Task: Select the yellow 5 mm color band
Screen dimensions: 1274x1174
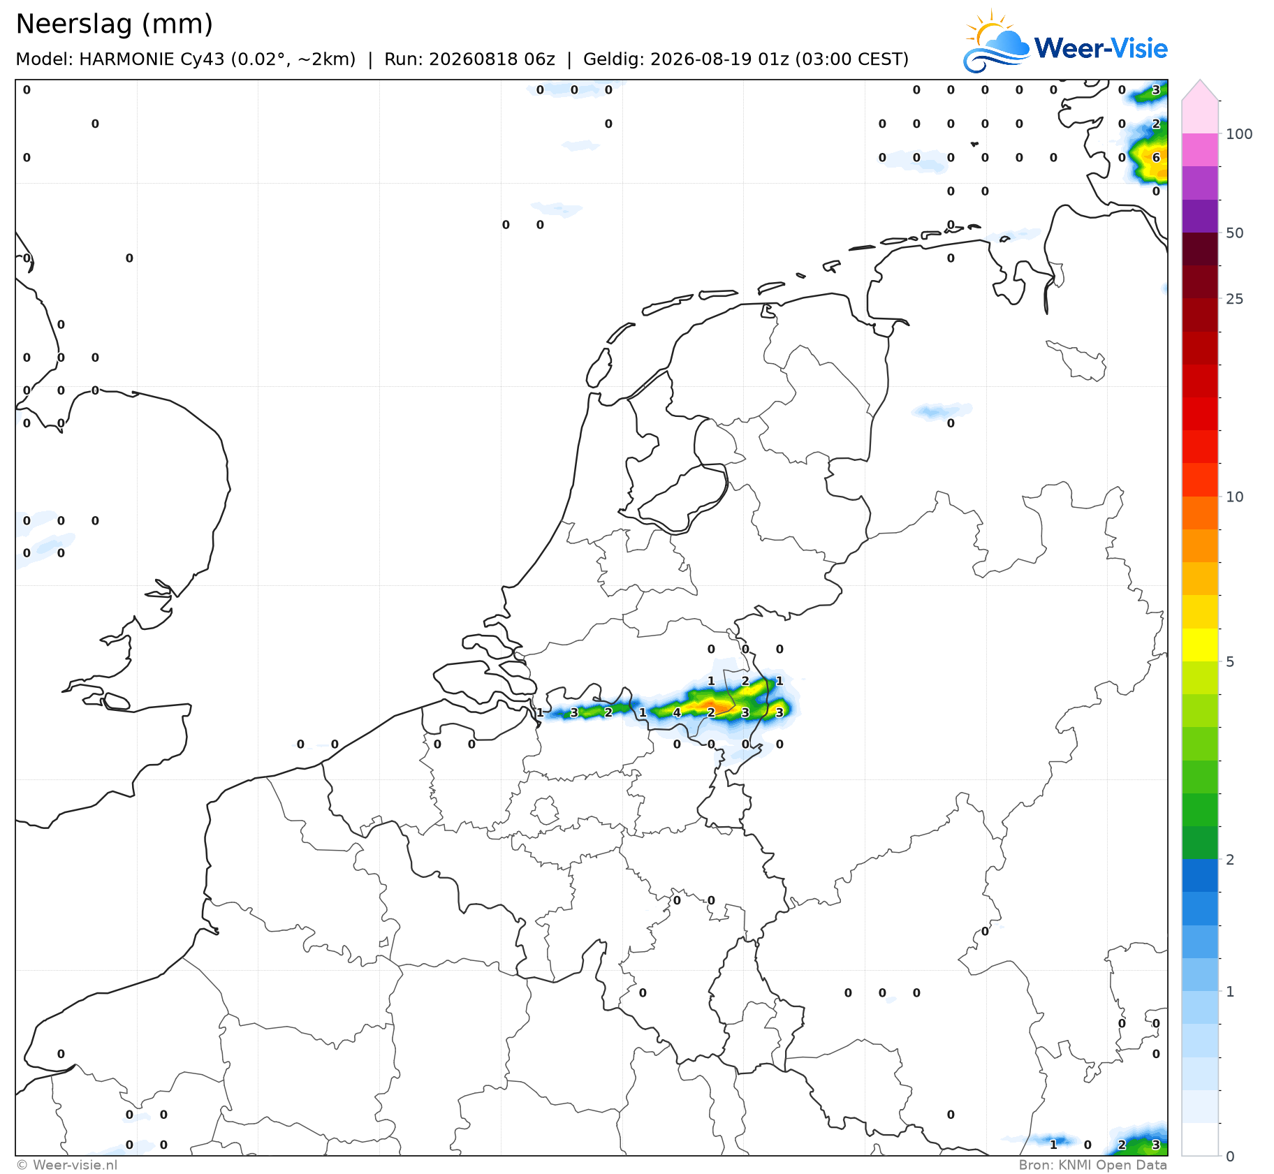Action: 1200,645
